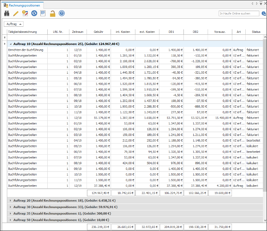The height and width of the screenshot is (231, 267).
Task: Click total Vorausz. 31.750,00 €
Action: coord(220,227)
